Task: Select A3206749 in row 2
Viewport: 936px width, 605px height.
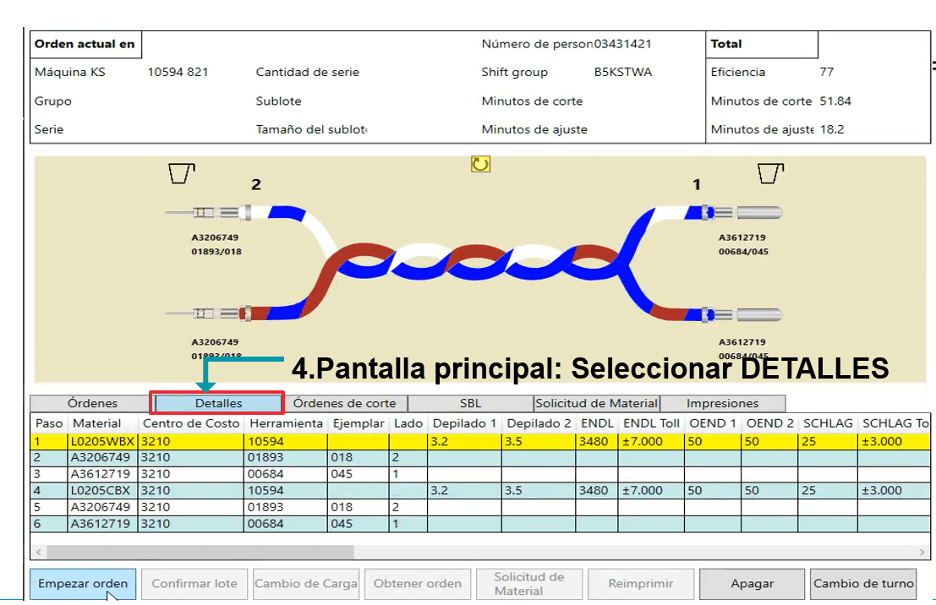Action: tap(102, 458)
